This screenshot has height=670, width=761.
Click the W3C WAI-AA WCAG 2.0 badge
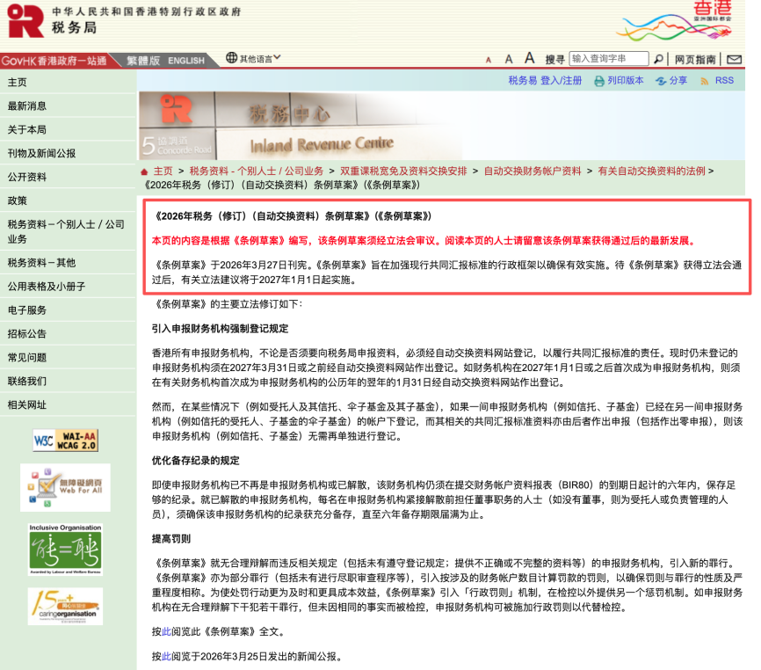[65, 441]
